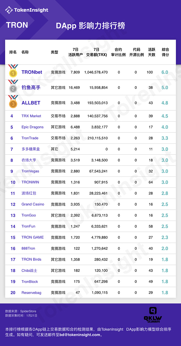Click the 交易市场 type for TronTrade
The height and width of the screenshot is (346, 181).
click(x=58, y=138)
